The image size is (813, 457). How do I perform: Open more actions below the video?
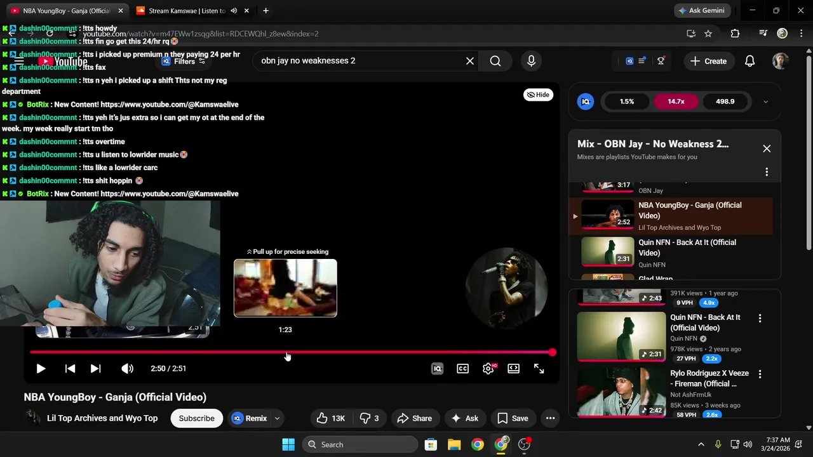[550, 418]
